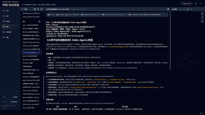
Task: Open the 'NiceGUI' source page
Action: pos(31,28)
